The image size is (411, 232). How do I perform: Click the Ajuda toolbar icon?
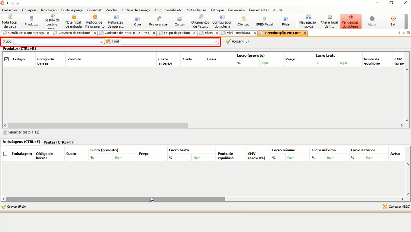point(372,21)
